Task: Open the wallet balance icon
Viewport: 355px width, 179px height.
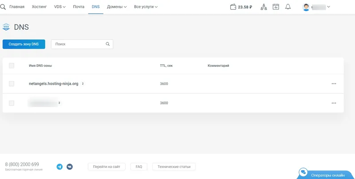Action: click(x=233, y=7)
